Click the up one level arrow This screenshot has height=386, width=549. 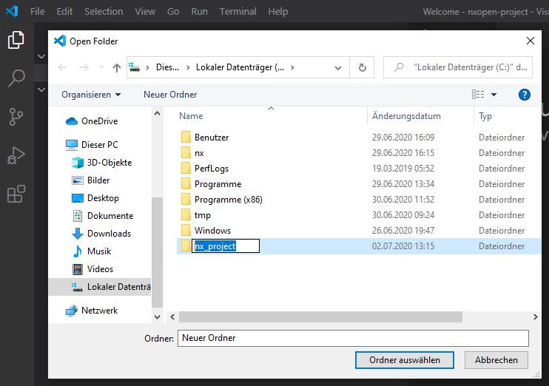pos(116,67)
